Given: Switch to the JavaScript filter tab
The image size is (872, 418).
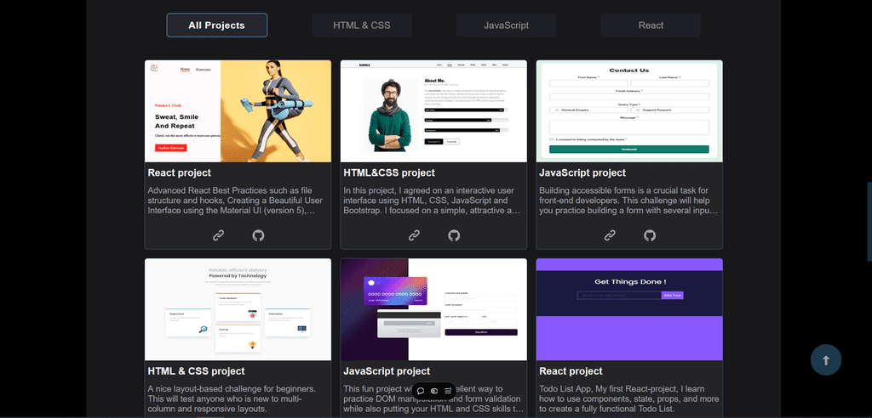Looking at the screenshot, I should click(506, 25).
